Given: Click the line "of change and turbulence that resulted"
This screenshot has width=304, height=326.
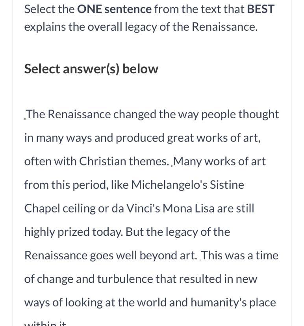Looking at the screenshot, I should (x=141, y=279).
